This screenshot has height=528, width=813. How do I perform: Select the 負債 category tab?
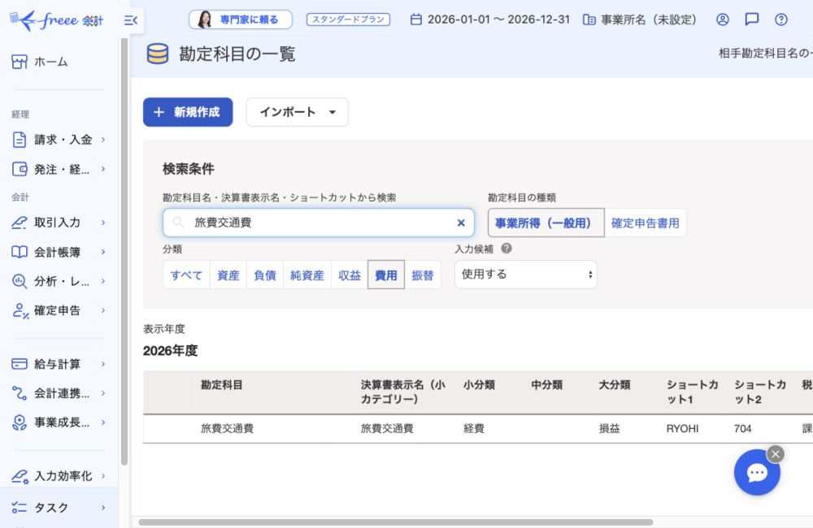(x=265, y=275)
